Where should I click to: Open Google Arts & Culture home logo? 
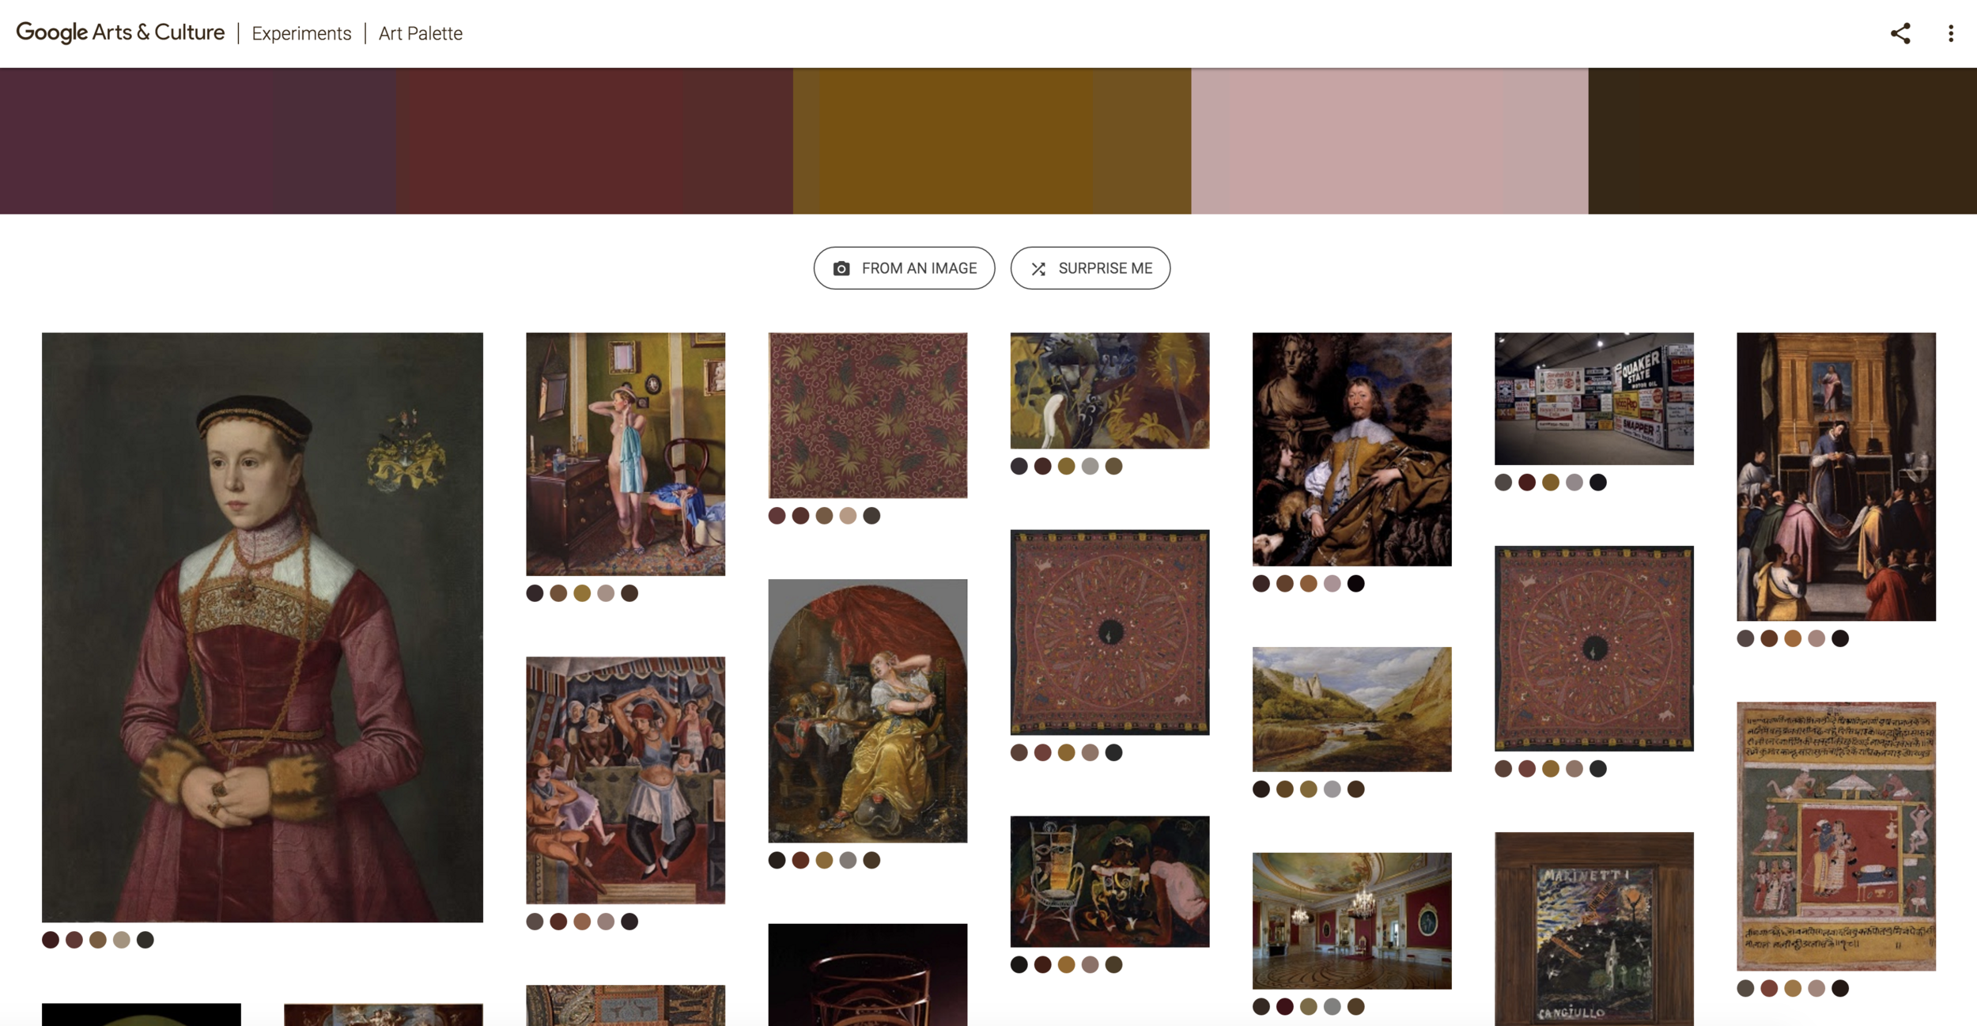120,32
